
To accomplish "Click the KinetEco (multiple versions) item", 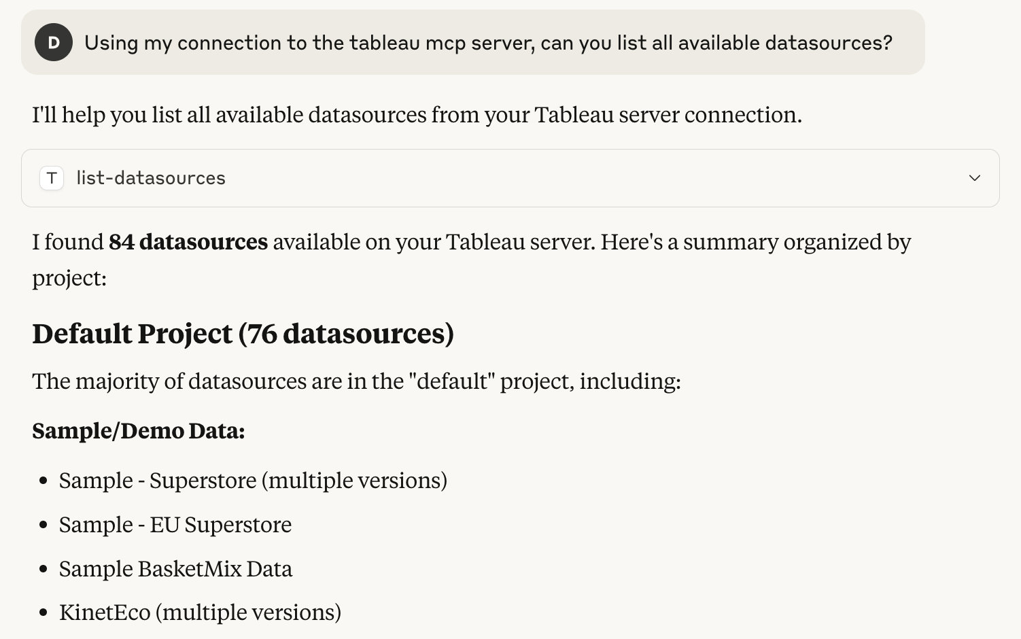I will 200,612.
